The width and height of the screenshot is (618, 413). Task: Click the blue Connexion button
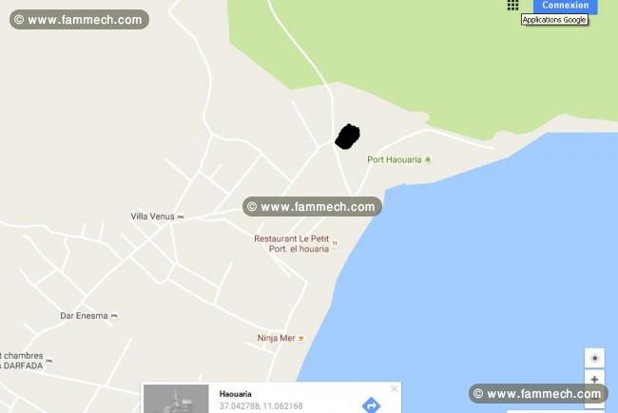(565, 6)
